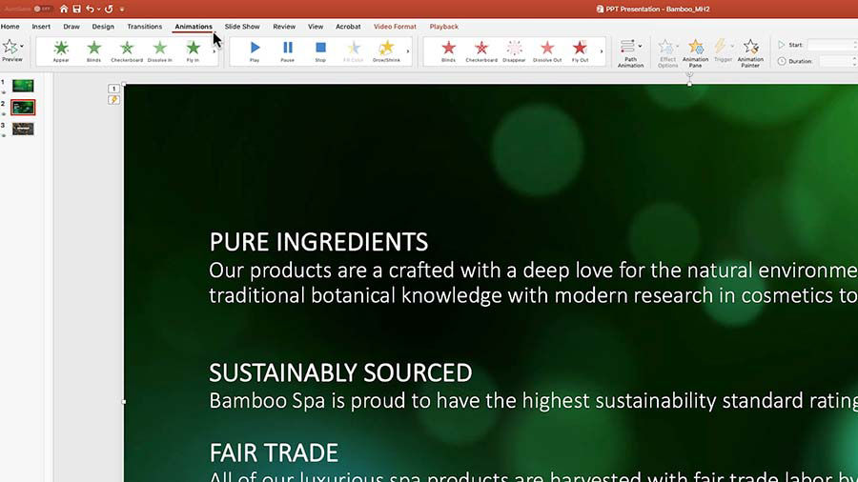This screenshot has height=482, width=858.
Task: Toggle the AutoSave switch
Action: tap(42, 9)
